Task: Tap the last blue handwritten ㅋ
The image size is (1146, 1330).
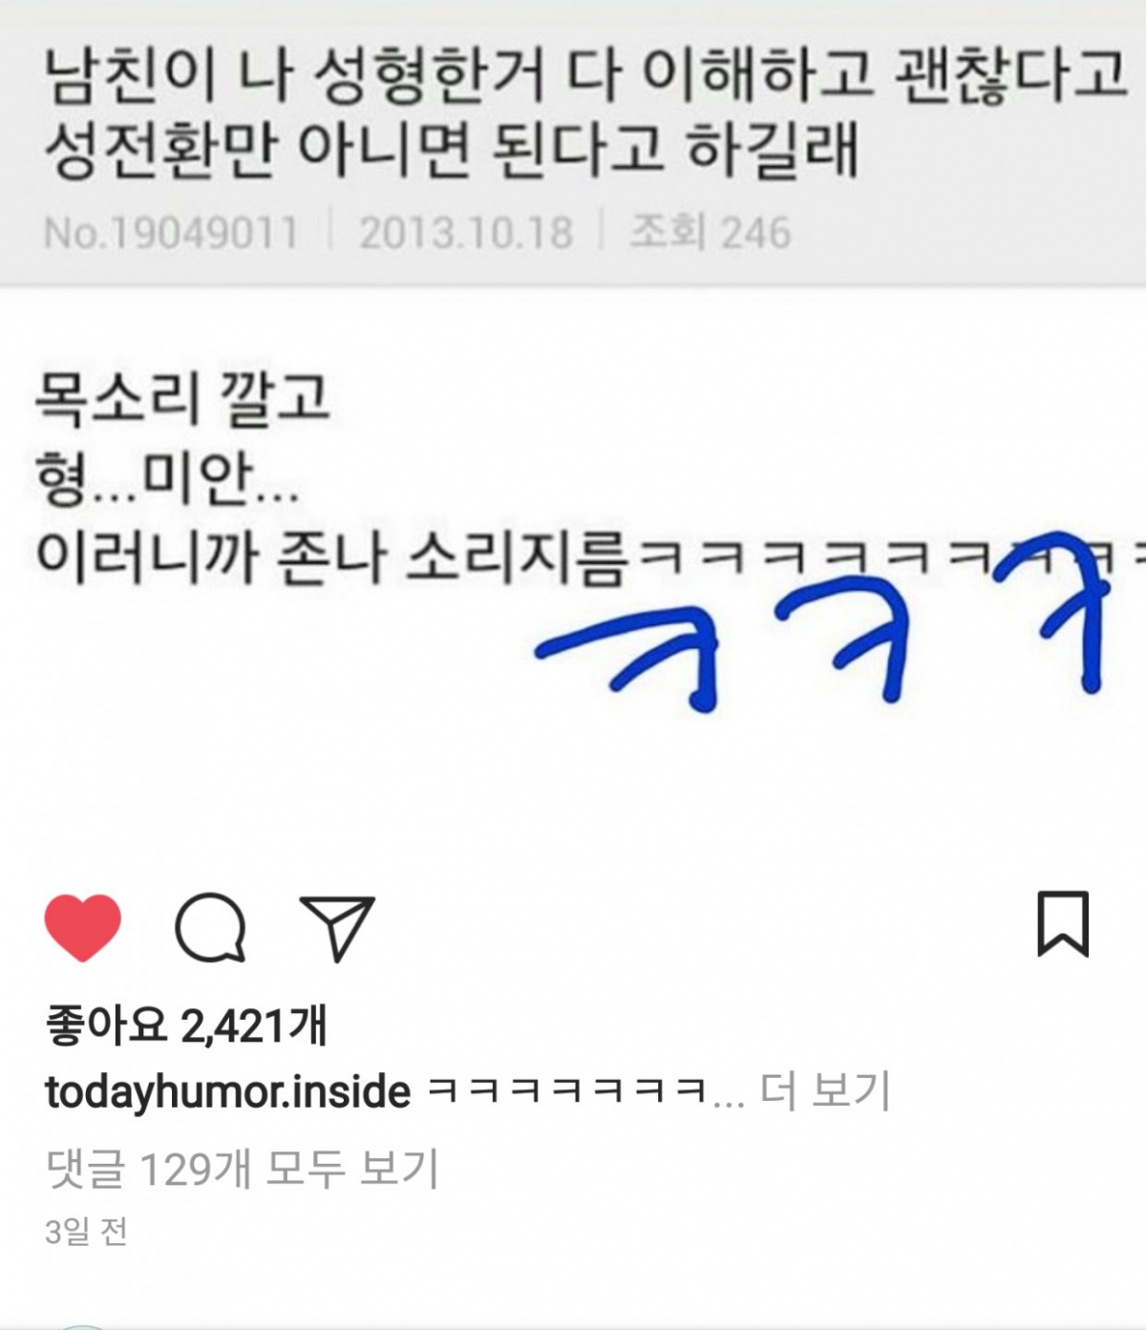Action: pyautogui.click(x=1050, y=611)
